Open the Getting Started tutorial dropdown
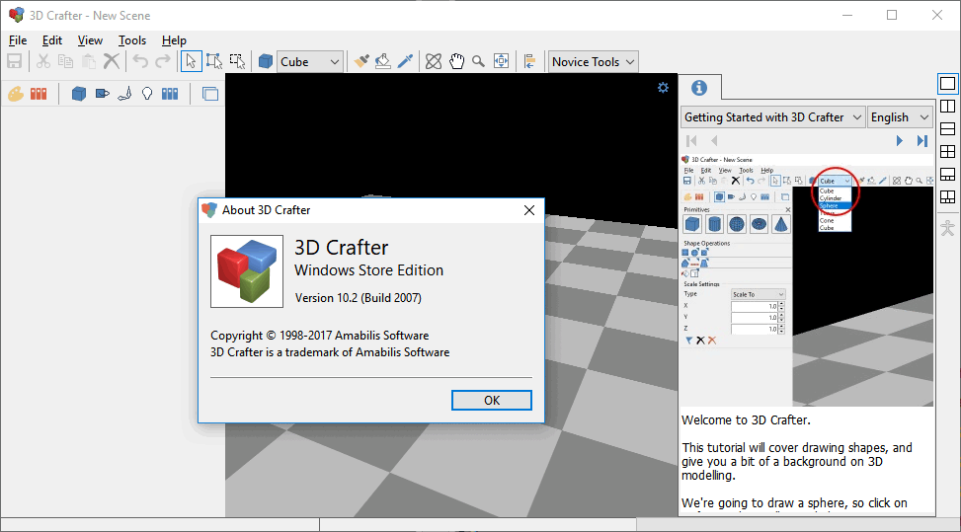This screenshot has height=532, width=961. coord(772,117)
